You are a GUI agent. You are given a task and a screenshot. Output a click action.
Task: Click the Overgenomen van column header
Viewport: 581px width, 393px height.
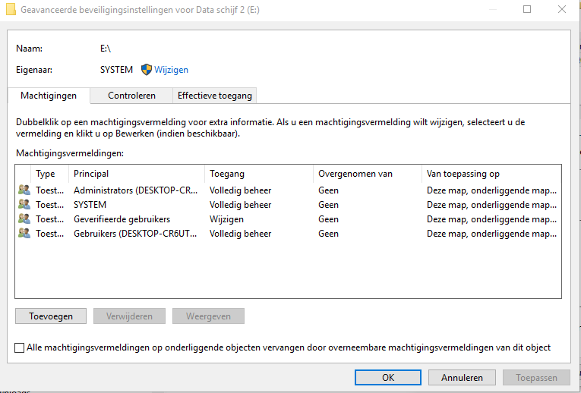point(367,174)
